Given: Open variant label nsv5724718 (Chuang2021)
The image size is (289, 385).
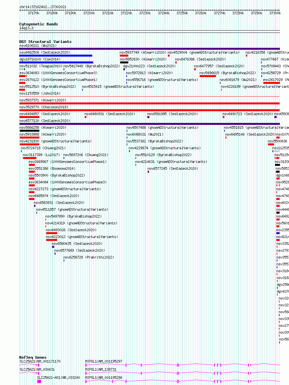Looking at the screenshot, I should [x=44, y=148].
